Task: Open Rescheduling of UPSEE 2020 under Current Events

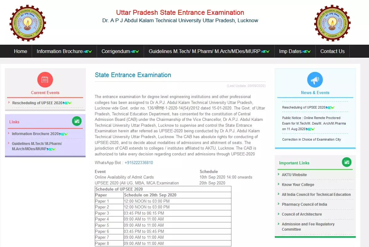Action: coord(37,103)
